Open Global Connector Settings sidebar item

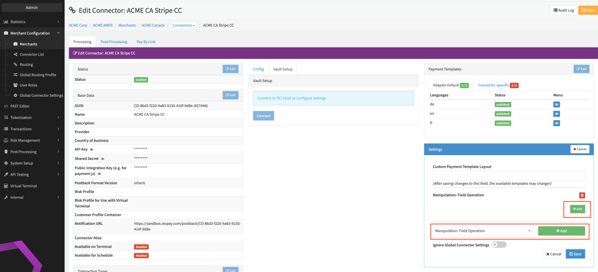[41, 95]
